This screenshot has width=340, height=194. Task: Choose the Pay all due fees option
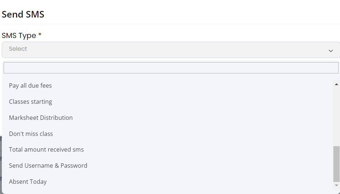30,85
